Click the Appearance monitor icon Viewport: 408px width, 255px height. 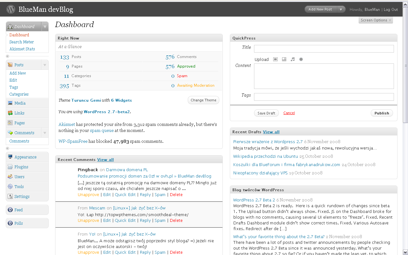click(10, 157)
